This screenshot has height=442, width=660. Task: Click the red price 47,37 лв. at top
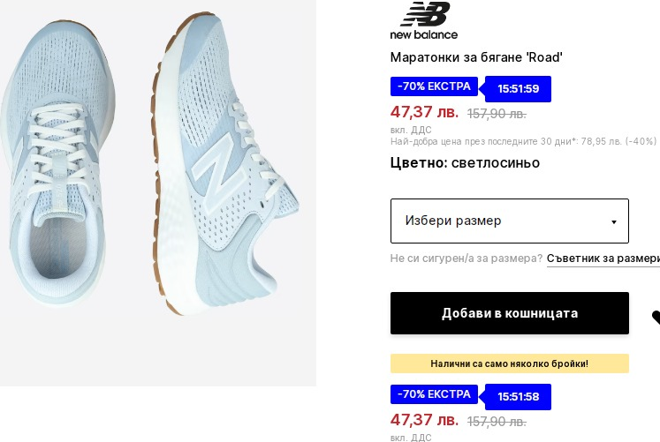click(x=424, y=112)
